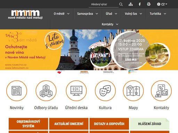Click the Hlášení závad button

pyautogui.click(x=149, y=124)
